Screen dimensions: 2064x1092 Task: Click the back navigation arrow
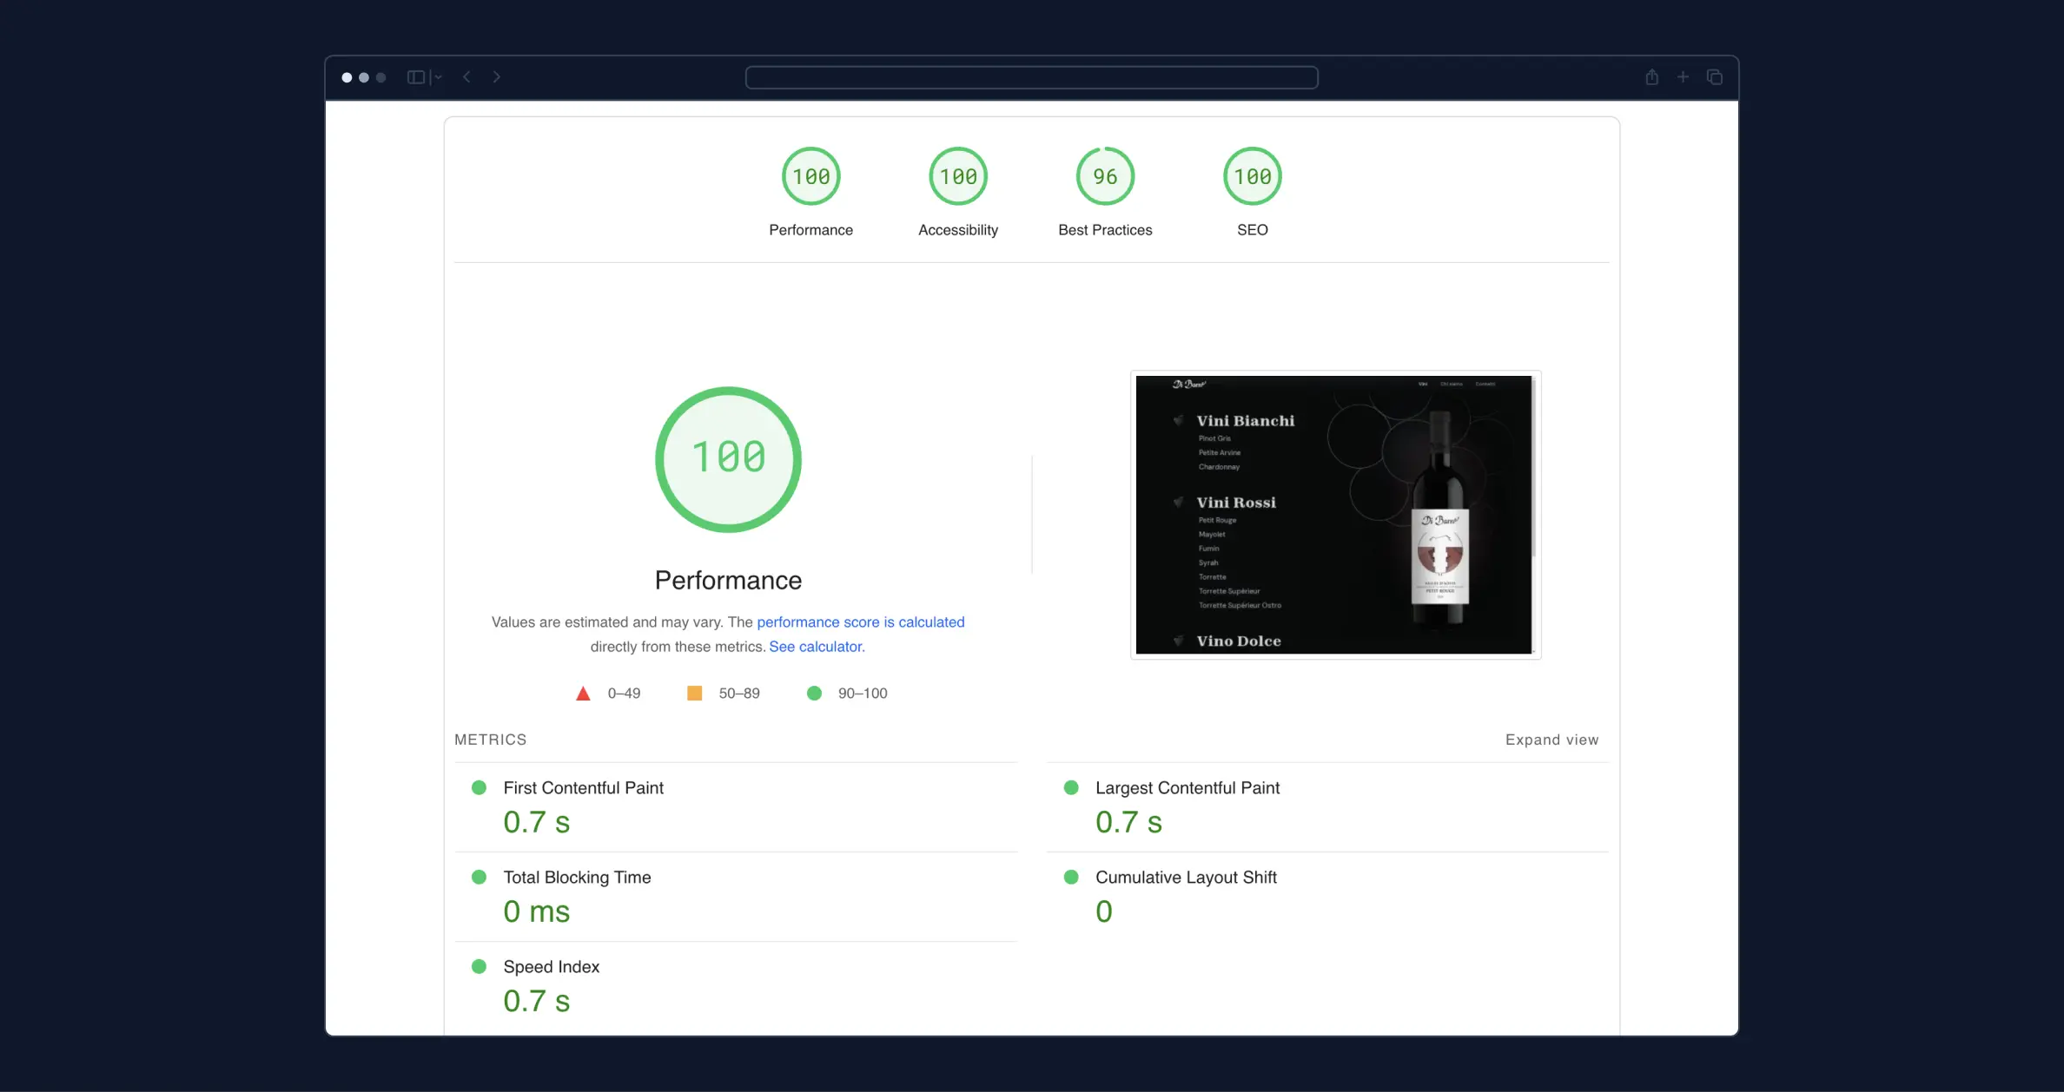click(x=467, y=77)
